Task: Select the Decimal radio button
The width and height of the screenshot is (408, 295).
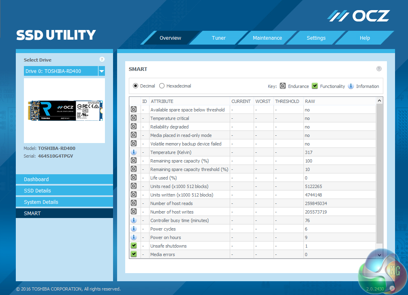Action: 136,86
